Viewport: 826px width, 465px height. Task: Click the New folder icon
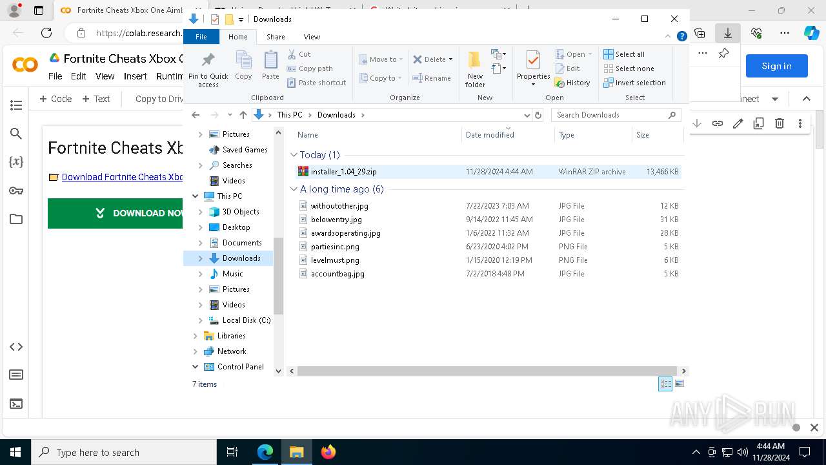474,60
